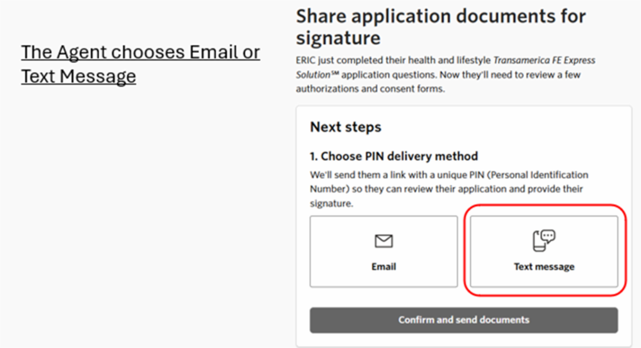Select the bold Email label

384,266
